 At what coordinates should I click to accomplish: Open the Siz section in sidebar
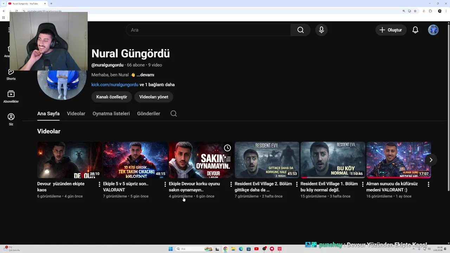click(11, 119)
